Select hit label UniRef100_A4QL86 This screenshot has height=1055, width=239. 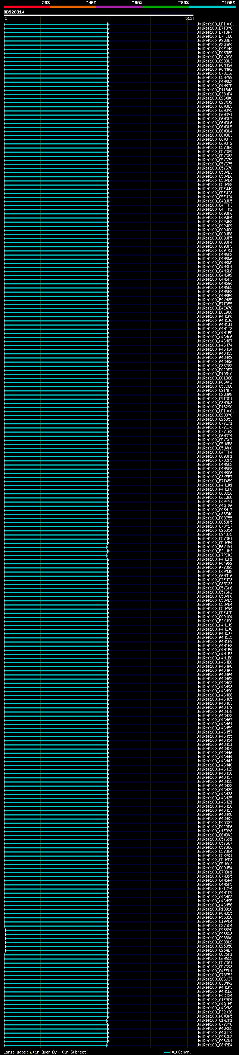click(x=214, y=505)
